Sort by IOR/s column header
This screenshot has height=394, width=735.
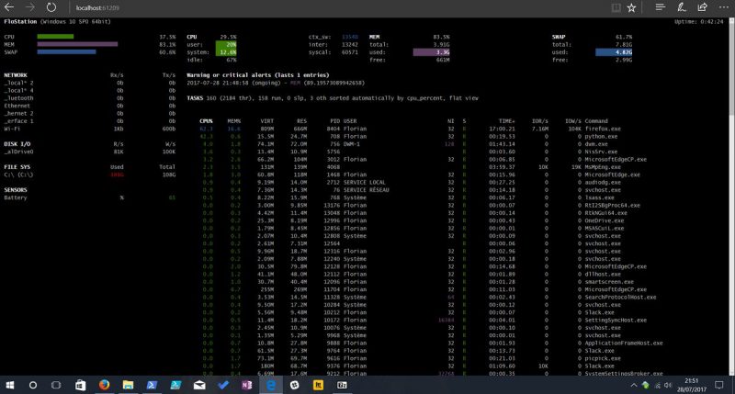click(x=540, y=121)
